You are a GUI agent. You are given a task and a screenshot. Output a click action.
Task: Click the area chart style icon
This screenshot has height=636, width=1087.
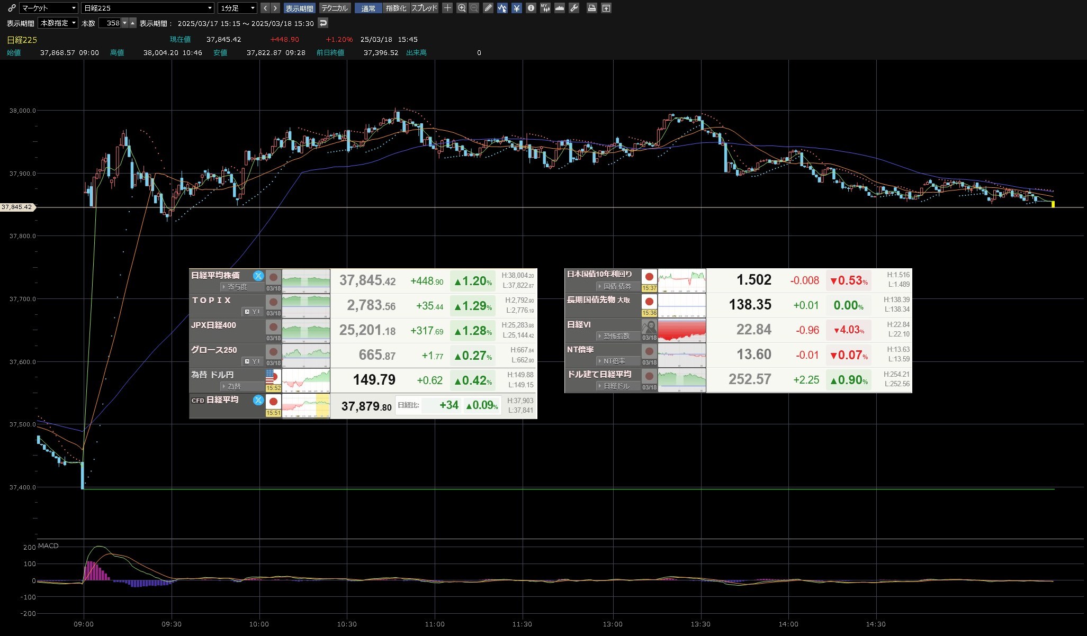click(x=559, y=8)
